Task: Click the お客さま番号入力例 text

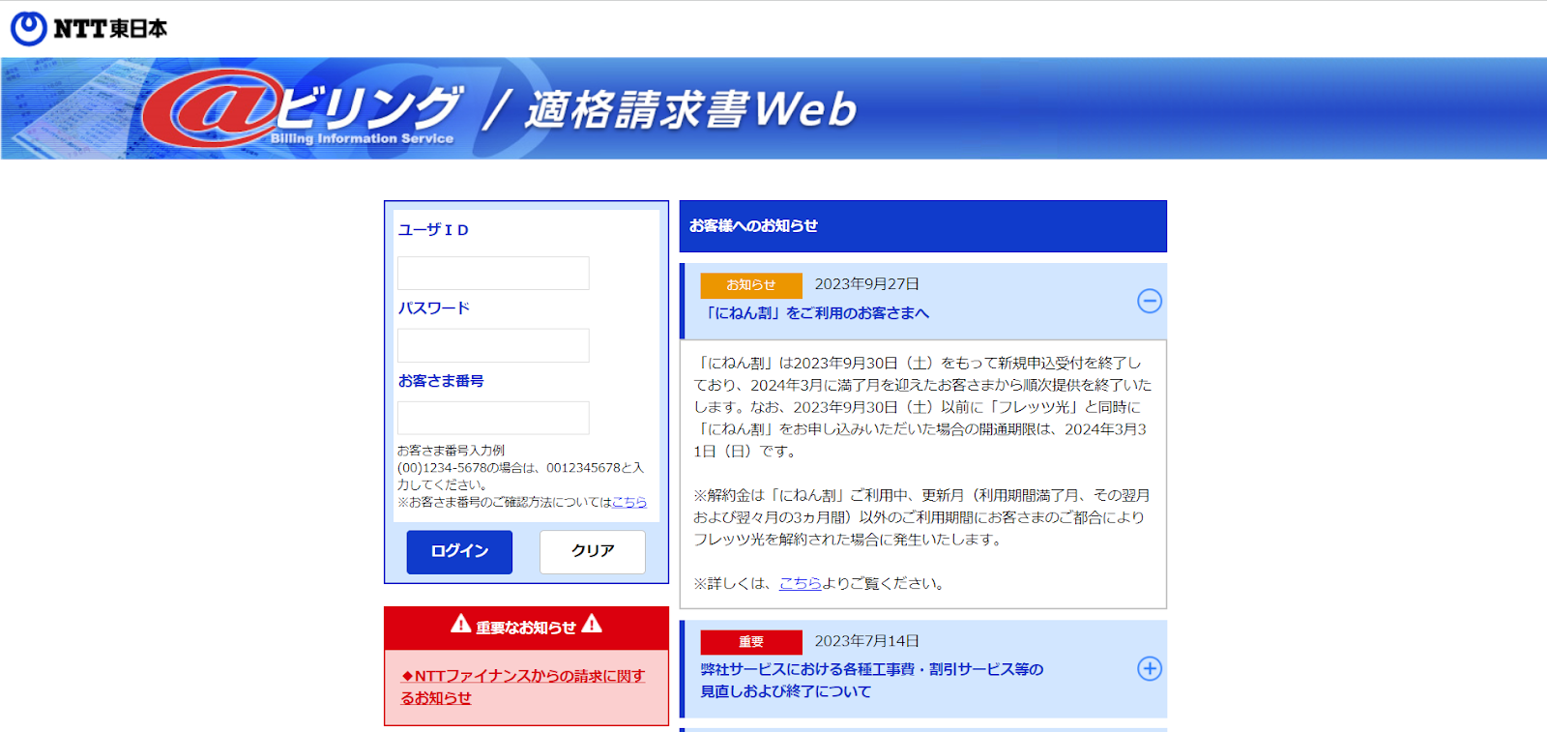Action: (x=451, y=451)
